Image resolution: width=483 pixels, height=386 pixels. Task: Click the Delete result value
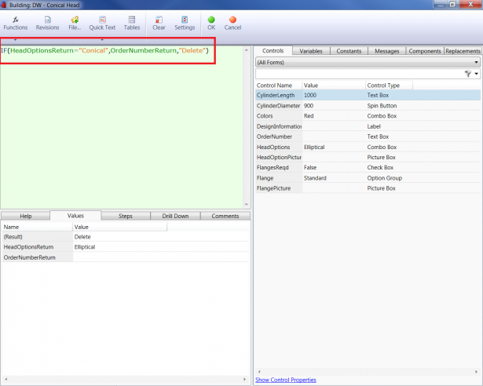click(x=82, y=237)
